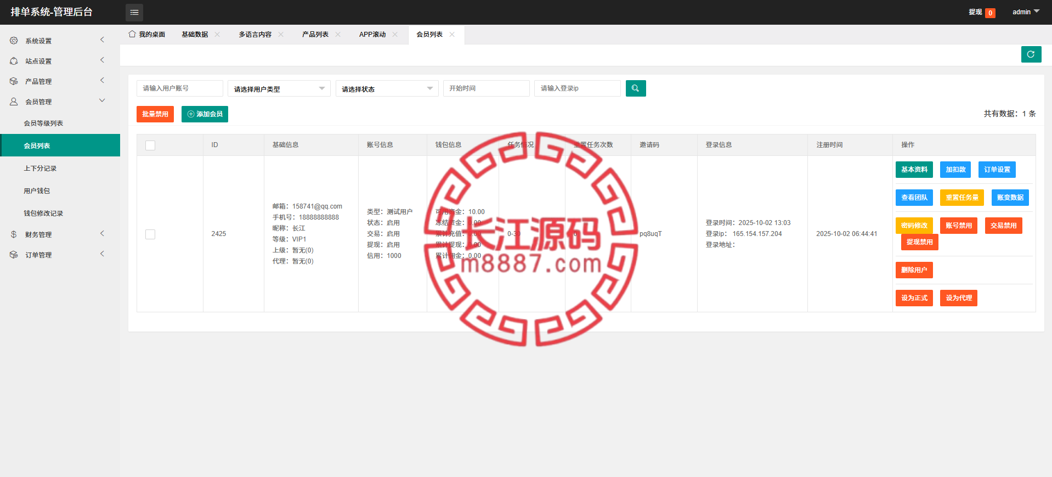This screenshot has width=1052, height=477.
Task: Open the 请选择状态 dropdown
Action: pyautogui.click(x=387, y=88)
